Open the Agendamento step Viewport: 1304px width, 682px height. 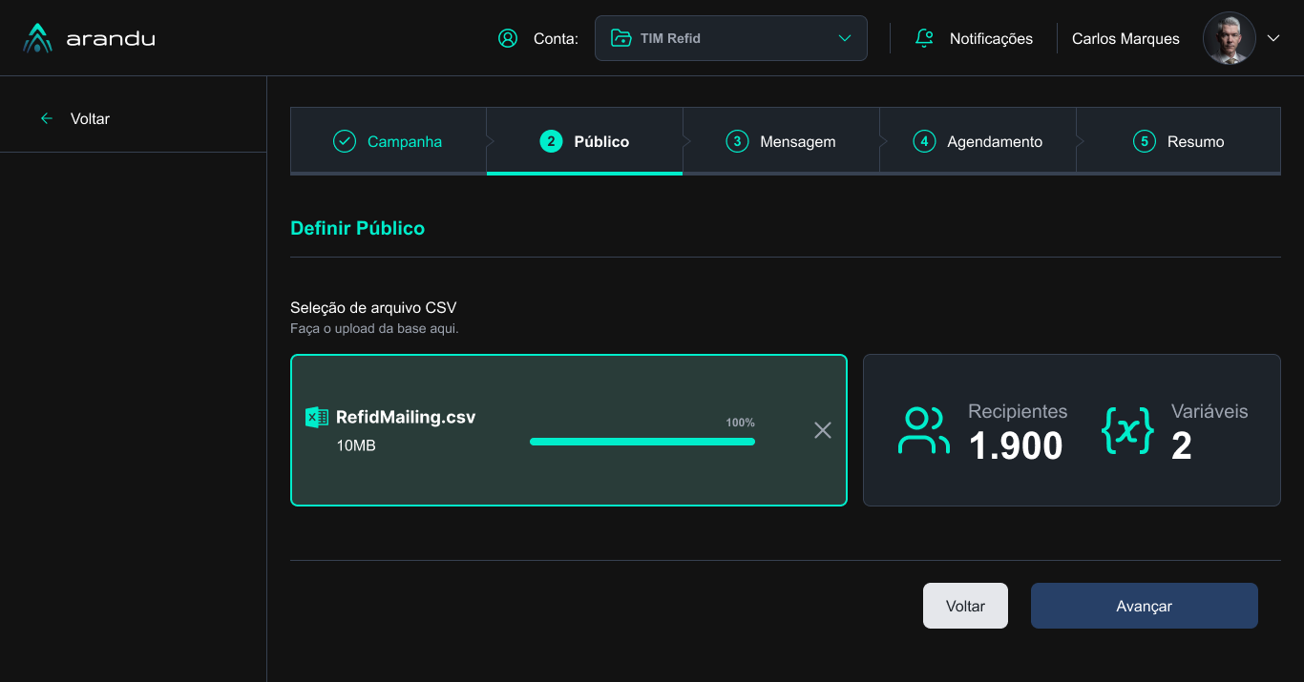978,141
